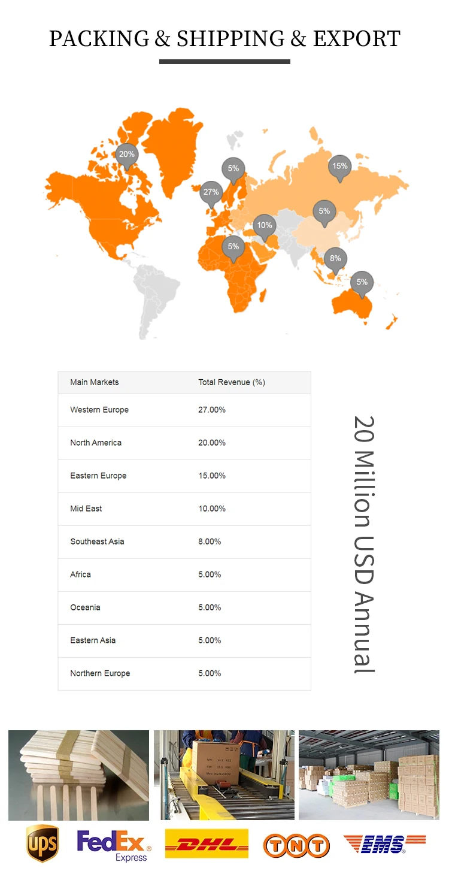Open the wooden sticks bundle photo
449x874 pixels.
78,775
